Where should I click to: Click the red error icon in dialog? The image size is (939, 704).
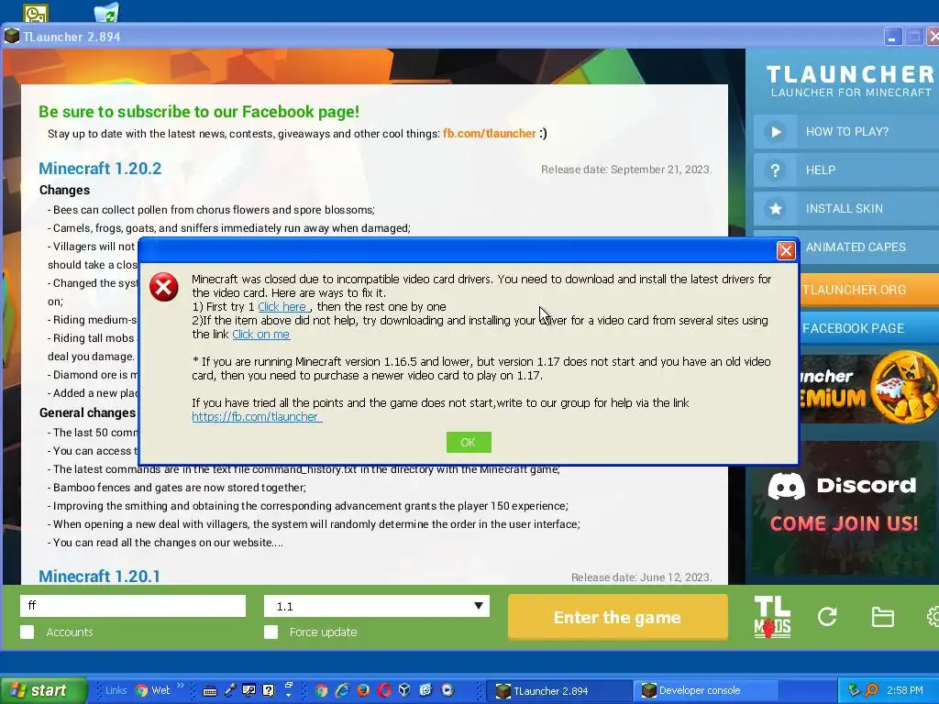163,287
